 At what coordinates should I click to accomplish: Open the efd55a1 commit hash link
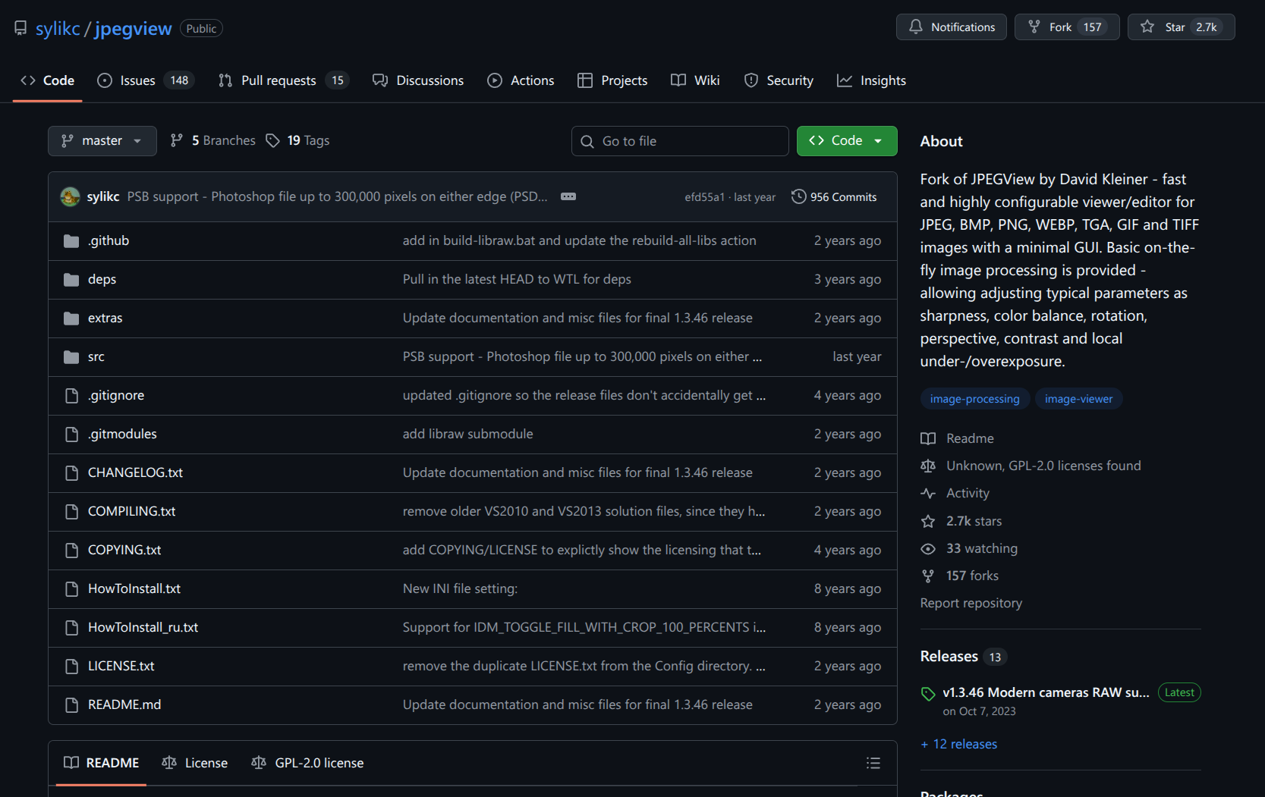coord(705,197)
